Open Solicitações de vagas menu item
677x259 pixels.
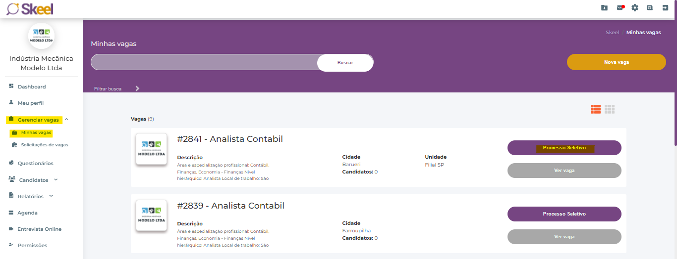(x=44, y=145)
